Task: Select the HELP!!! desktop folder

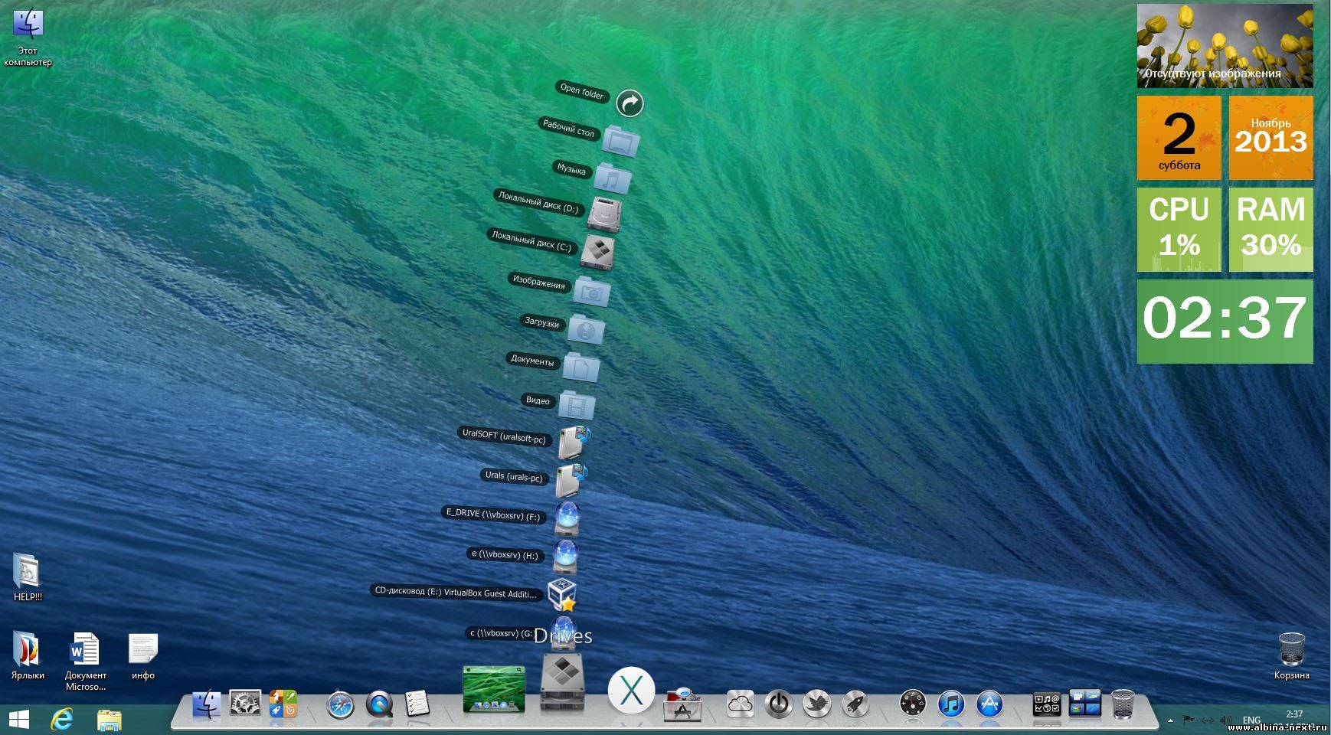Action: click(28, 577)
